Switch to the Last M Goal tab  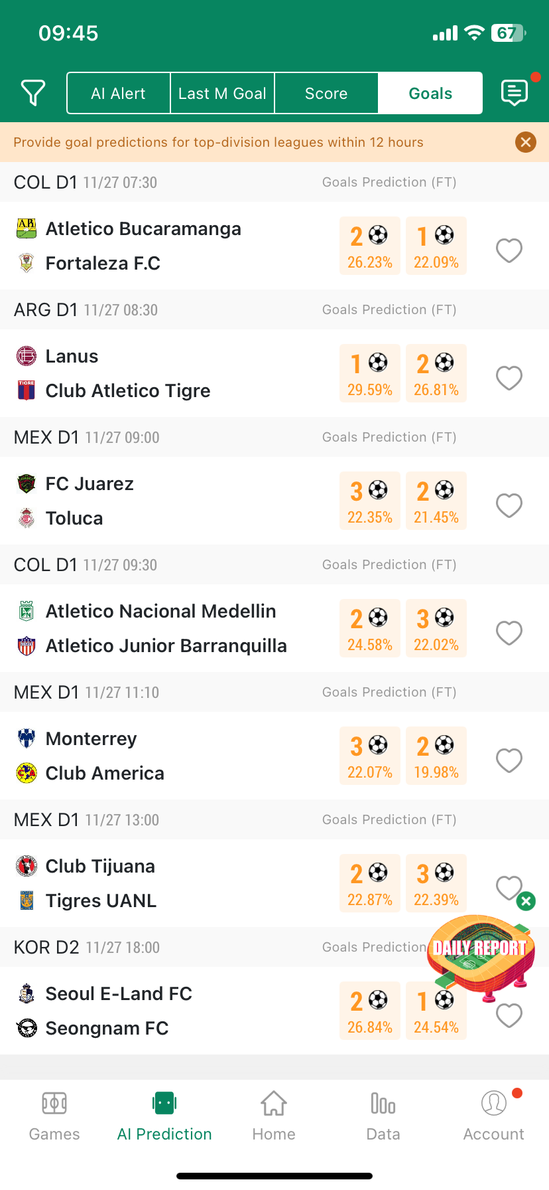222,94
